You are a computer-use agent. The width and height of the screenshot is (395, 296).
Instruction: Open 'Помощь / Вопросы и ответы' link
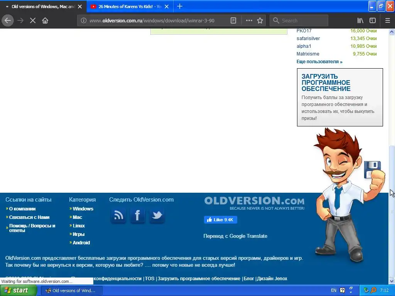click(32, 228)
